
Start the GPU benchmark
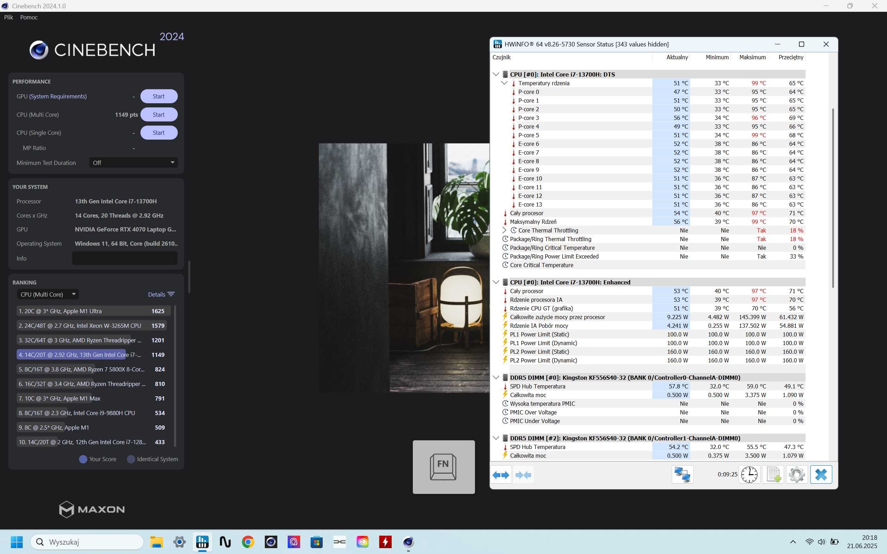[159, 96]
